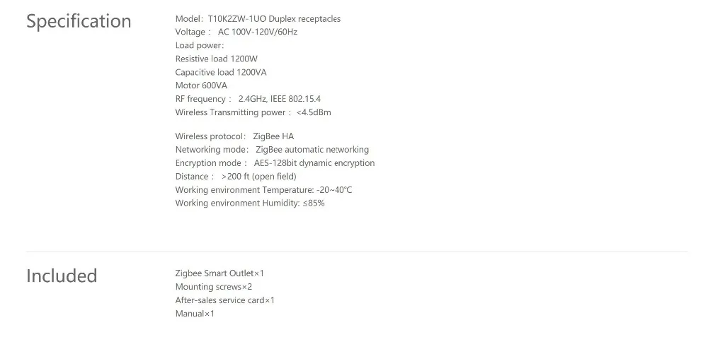This screenshot has width=708, height=337.
Task: Click the Specification section heading
Action: [x=79, y=21]
